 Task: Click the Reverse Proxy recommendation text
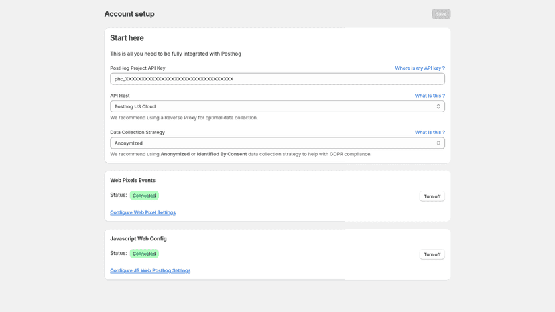coord(184,117)
